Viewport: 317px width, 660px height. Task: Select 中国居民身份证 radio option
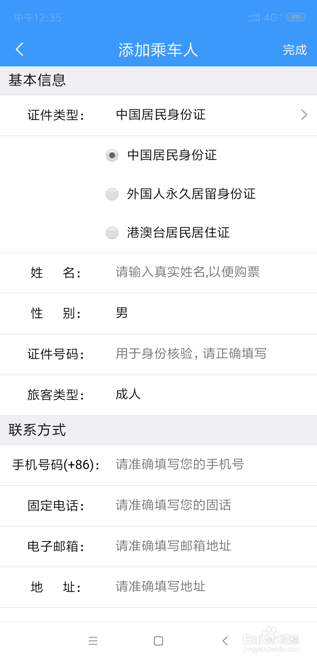click(112, 155)
